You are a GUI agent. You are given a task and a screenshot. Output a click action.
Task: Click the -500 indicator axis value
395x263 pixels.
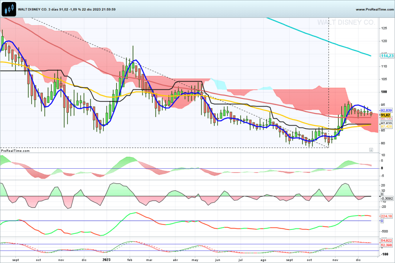385,231
